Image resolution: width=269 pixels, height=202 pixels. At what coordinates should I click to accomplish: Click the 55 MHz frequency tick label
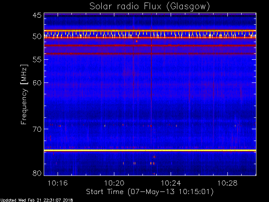(x=37, y=60)
